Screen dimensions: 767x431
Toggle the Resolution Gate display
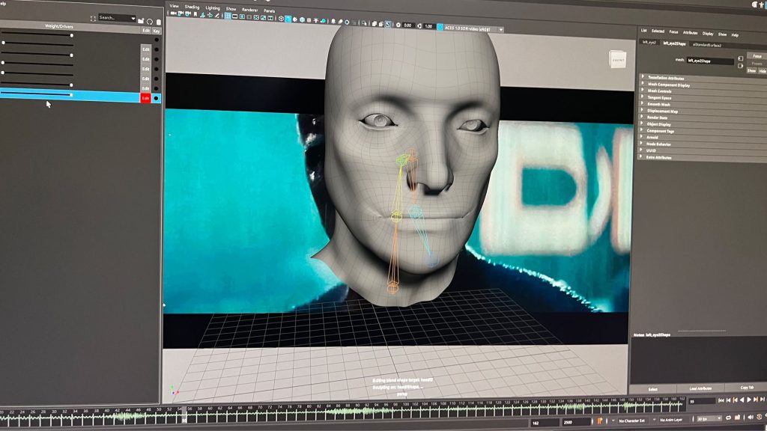coord(242,16)
